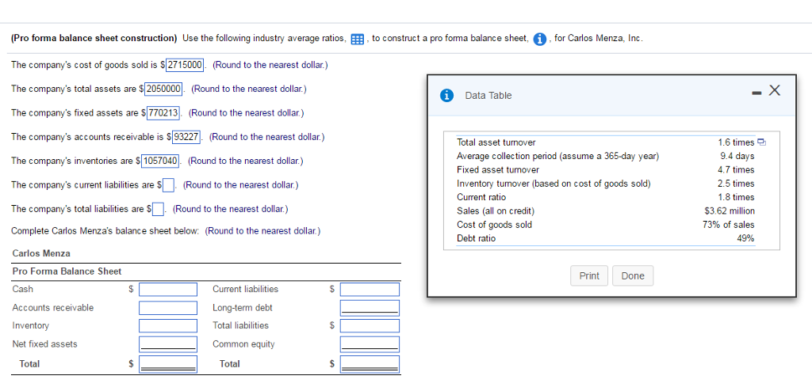Click the 'Data Table' popup title
This screenshot has width=812, height=391.
[x=488, y=95]
